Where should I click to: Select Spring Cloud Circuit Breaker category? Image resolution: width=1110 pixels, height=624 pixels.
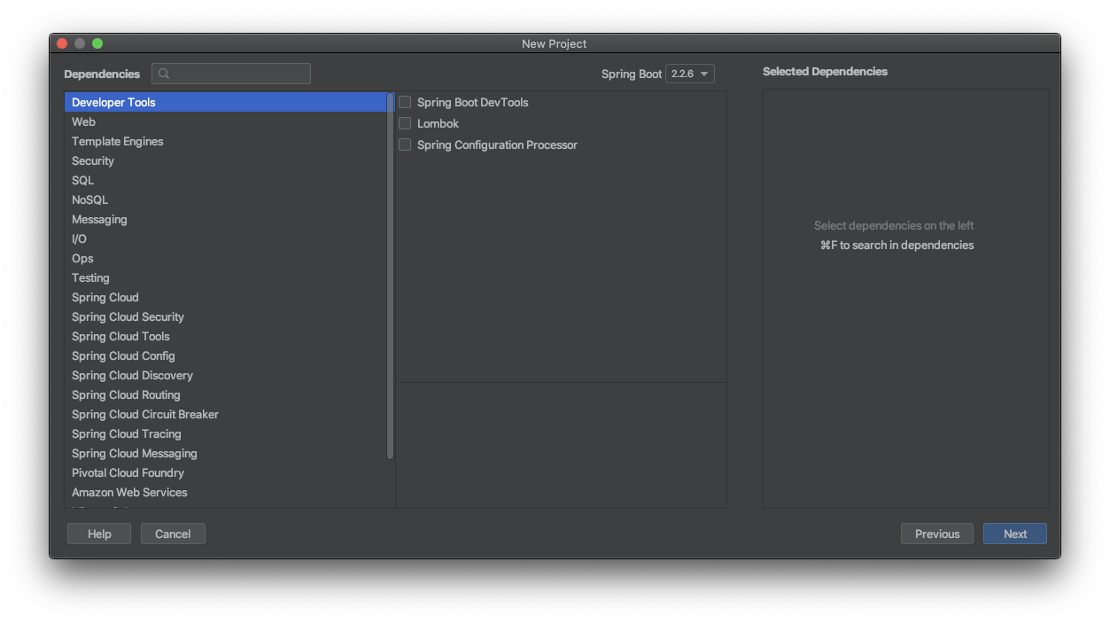pos(226,414)
